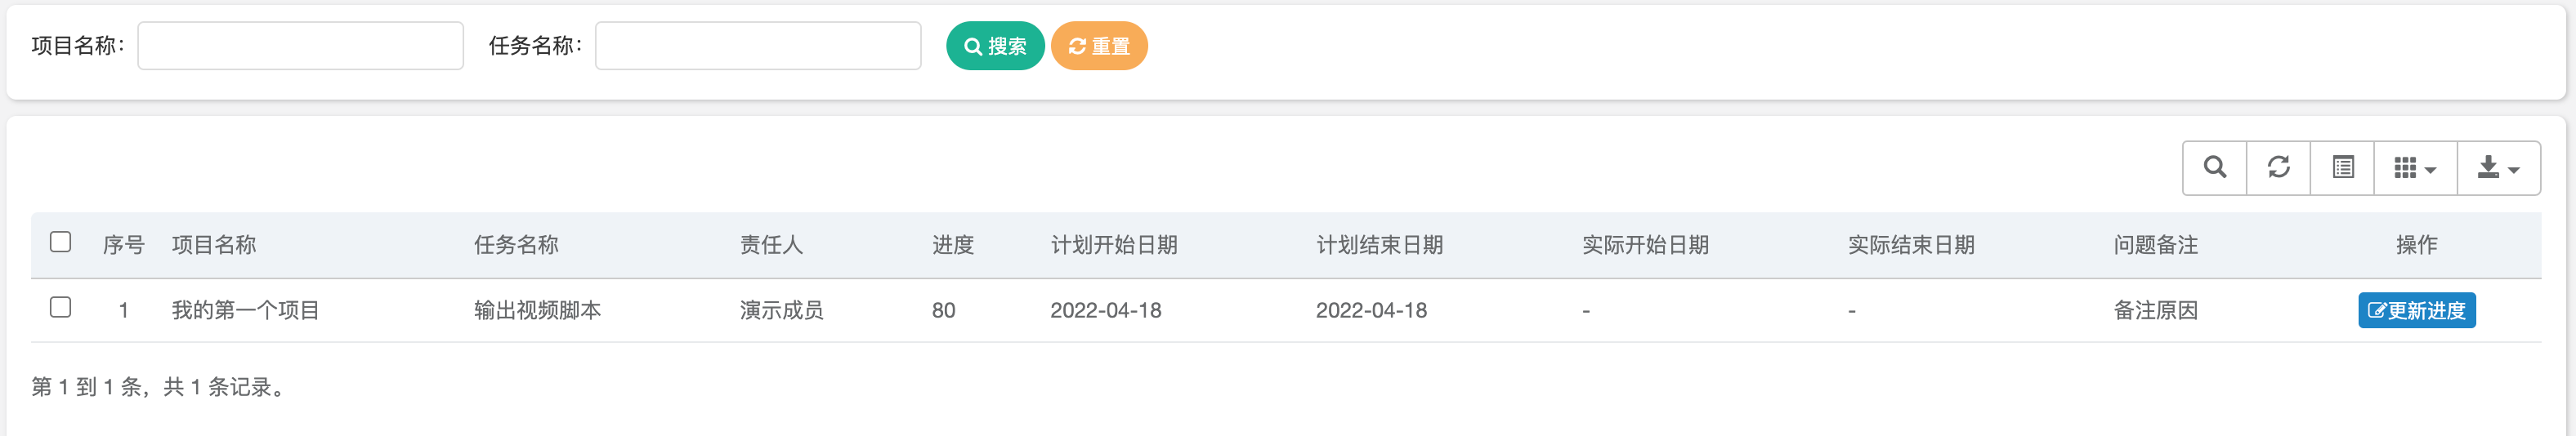Image resolution: width=2576 pixels, height=436 pixels.
Task: Click the 进度 column header
Action: pyautogui.click(x=953, y=245)
